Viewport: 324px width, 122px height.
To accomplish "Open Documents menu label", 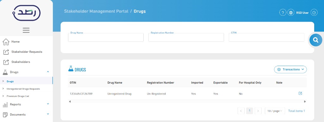I will tap(18, 114).
